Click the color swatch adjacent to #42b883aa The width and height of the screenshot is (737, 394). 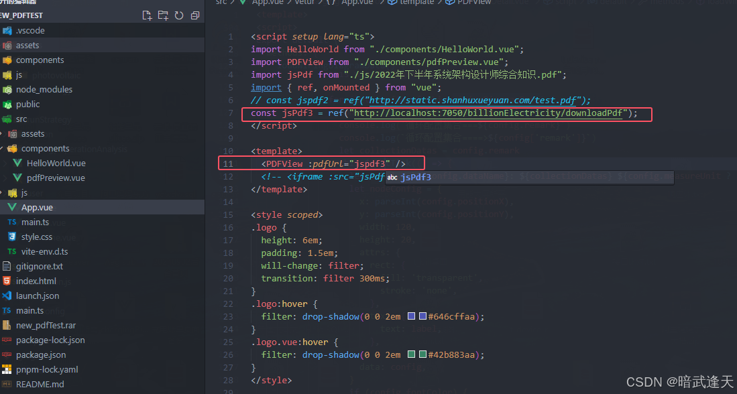coord(422,354)
